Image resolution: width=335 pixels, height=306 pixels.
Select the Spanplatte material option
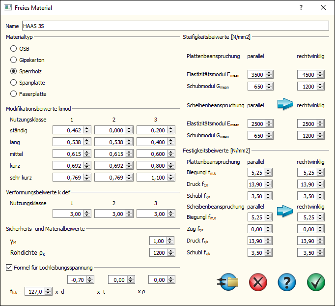(13, 83)
